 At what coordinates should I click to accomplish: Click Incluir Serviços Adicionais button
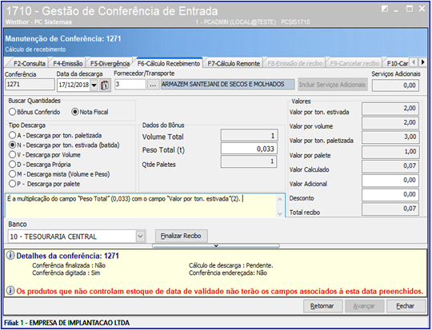[333, 85]
